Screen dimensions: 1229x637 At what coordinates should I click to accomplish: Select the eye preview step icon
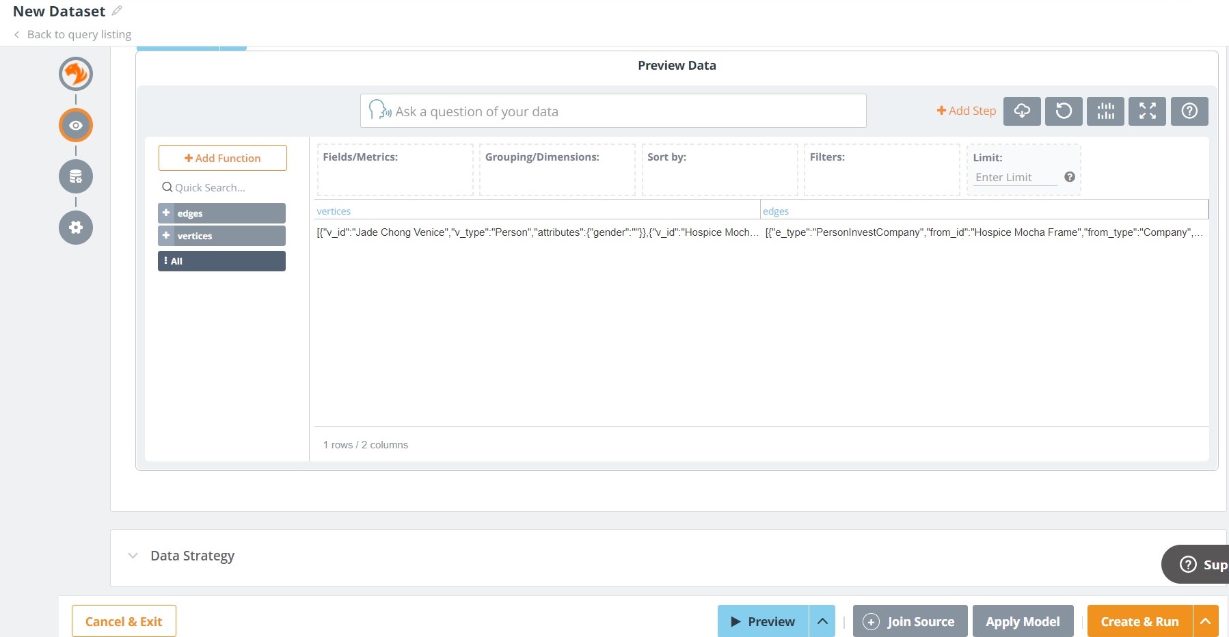[76, 125]
